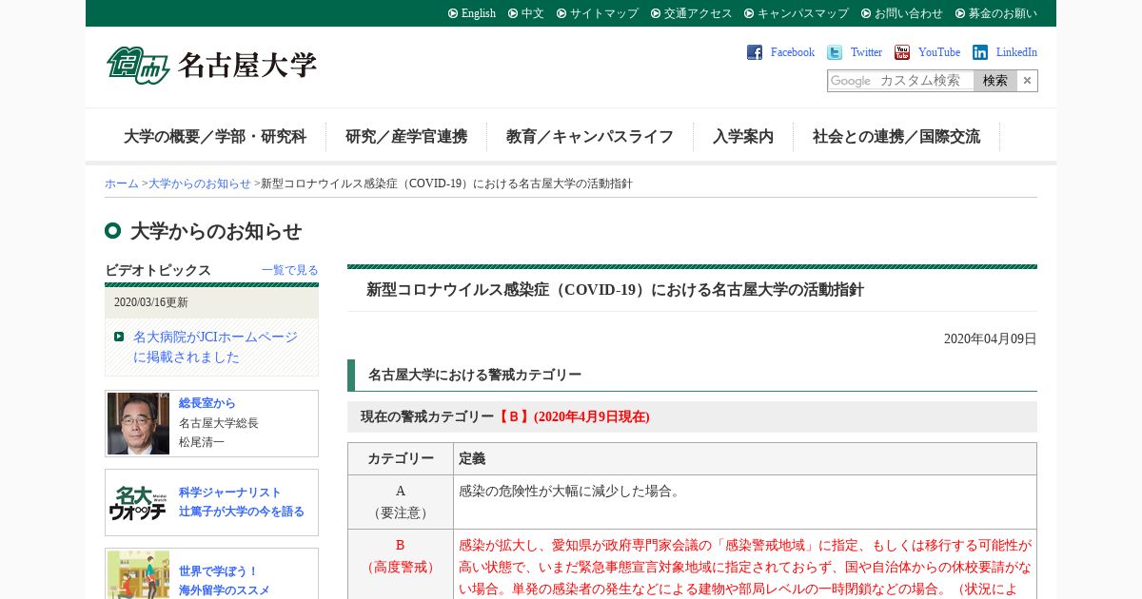The image size is (1142, 599).
Task: Open 名大病院がJCIホームページ news item
Action: pos(215,347)
